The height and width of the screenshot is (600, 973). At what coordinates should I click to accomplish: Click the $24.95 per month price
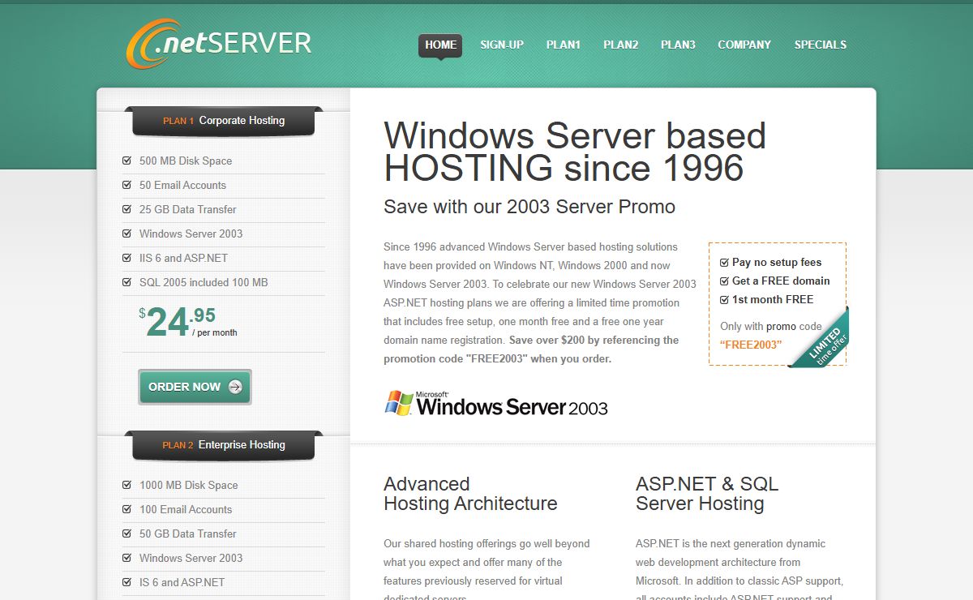pos(188,321)
